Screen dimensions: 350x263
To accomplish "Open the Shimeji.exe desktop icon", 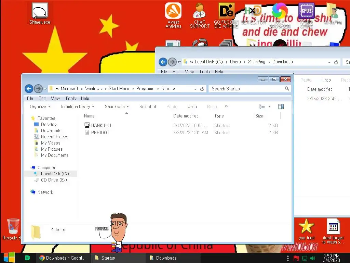I will pyautogui.click(x=40, y=13).
